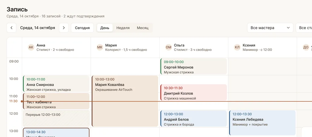
Task: Go to previous day with left arrow
Action: coord(11,28)
